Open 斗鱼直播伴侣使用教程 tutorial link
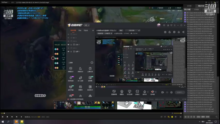The image size is (220, 124). click(77, 99)
